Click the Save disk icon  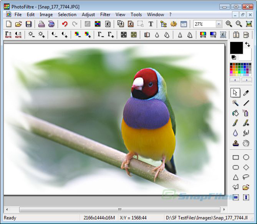(28, 24)
